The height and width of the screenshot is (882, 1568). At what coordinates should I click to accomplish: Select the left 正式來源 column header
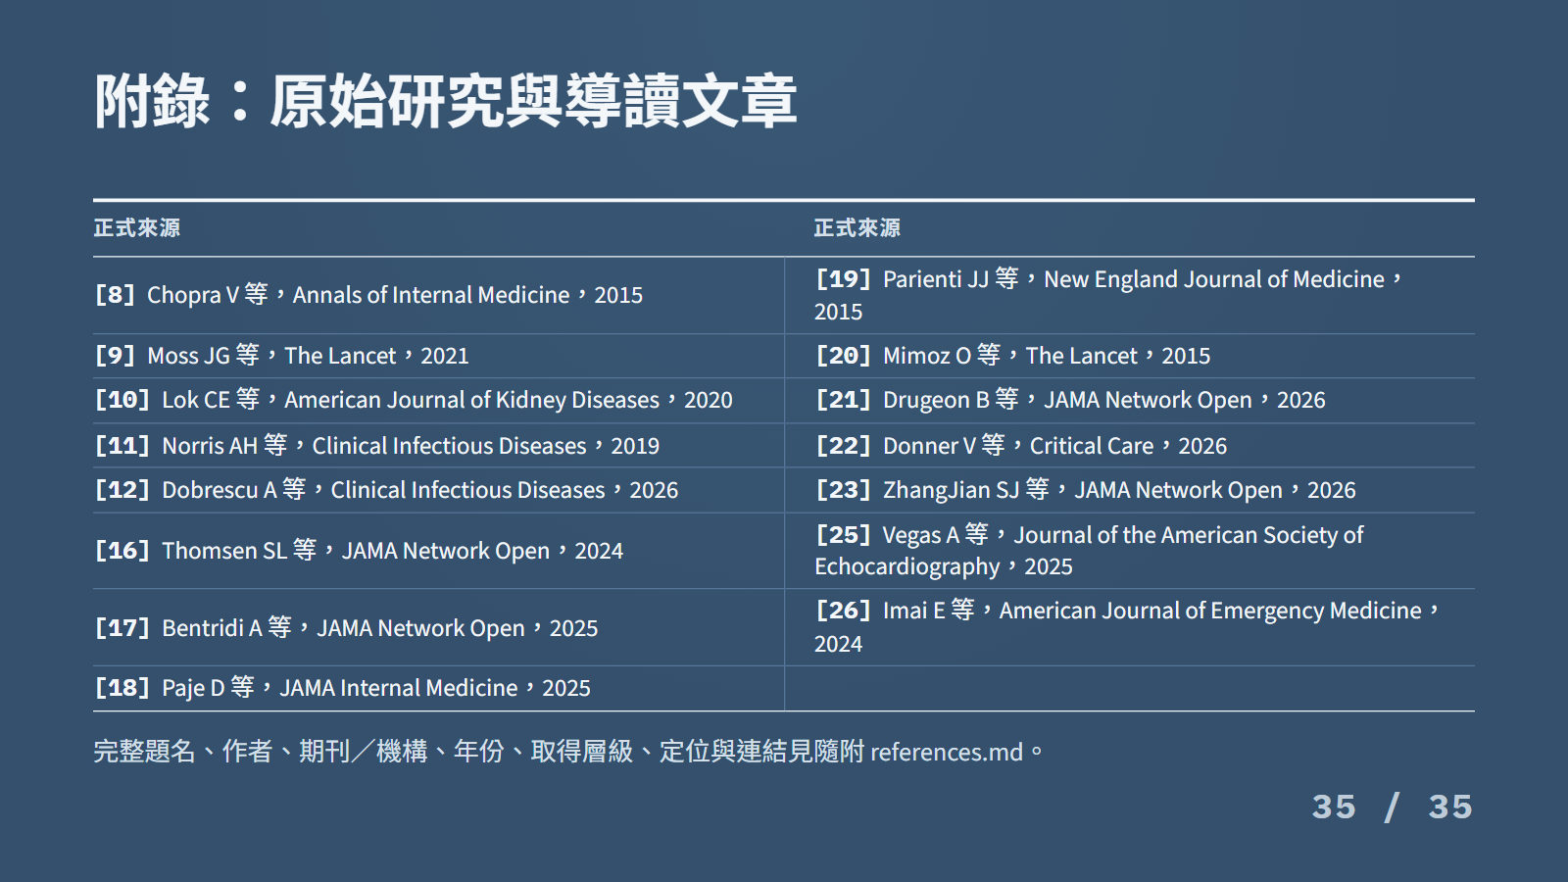click(137, 228)
